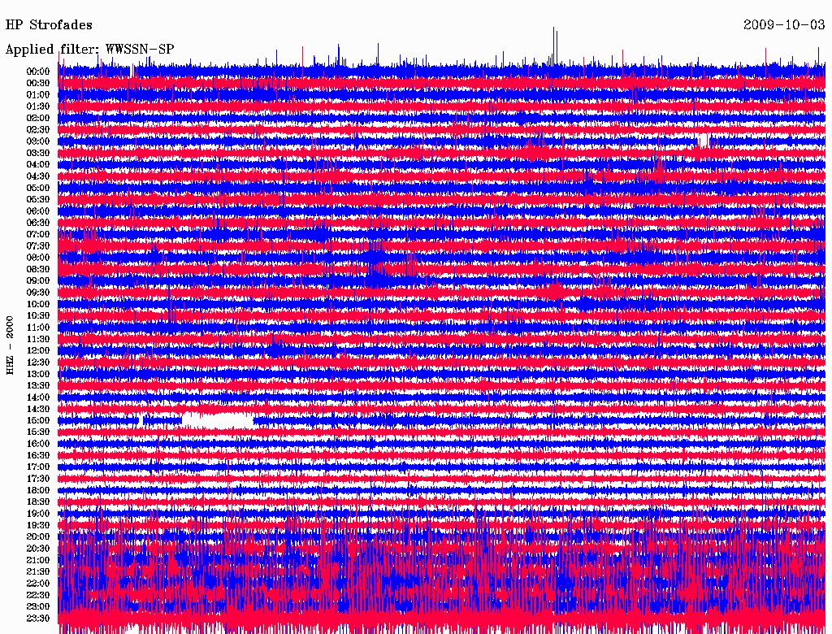The image size is (832, 634).
Task: Select the 23:30 time label
Action: (38, 619)
